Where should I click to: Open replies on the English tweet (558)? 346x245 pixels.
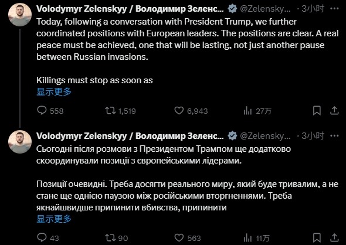tap(50, 111)
